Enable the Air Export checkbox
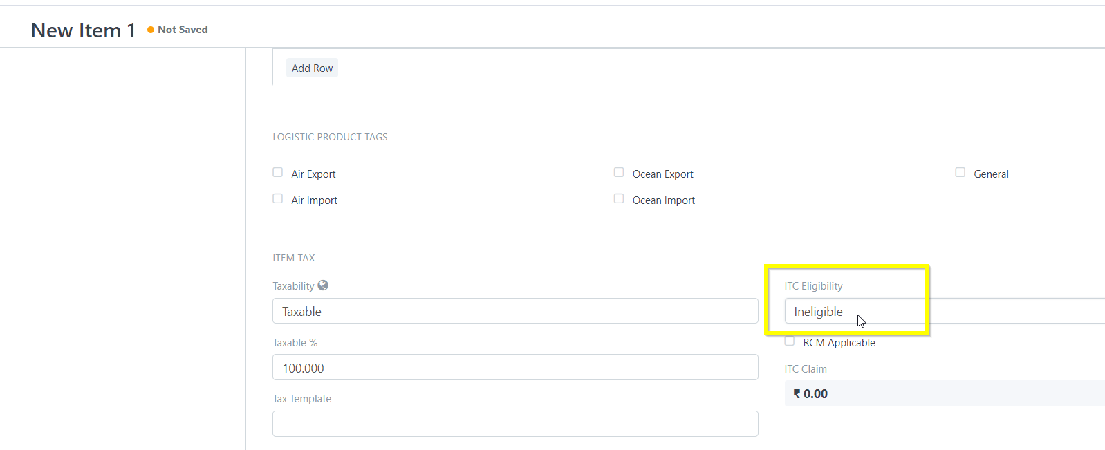 (x=278, y=172)
